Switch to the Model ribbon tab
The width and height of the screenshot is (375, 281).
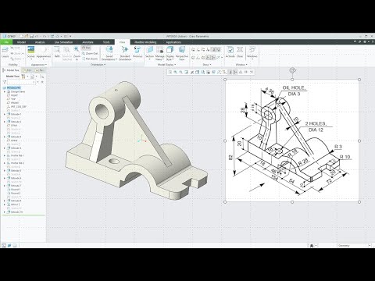tap(21, 42)
